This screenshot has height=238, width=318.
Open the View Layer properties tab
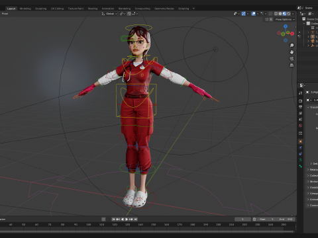click(x=300, y=113)
